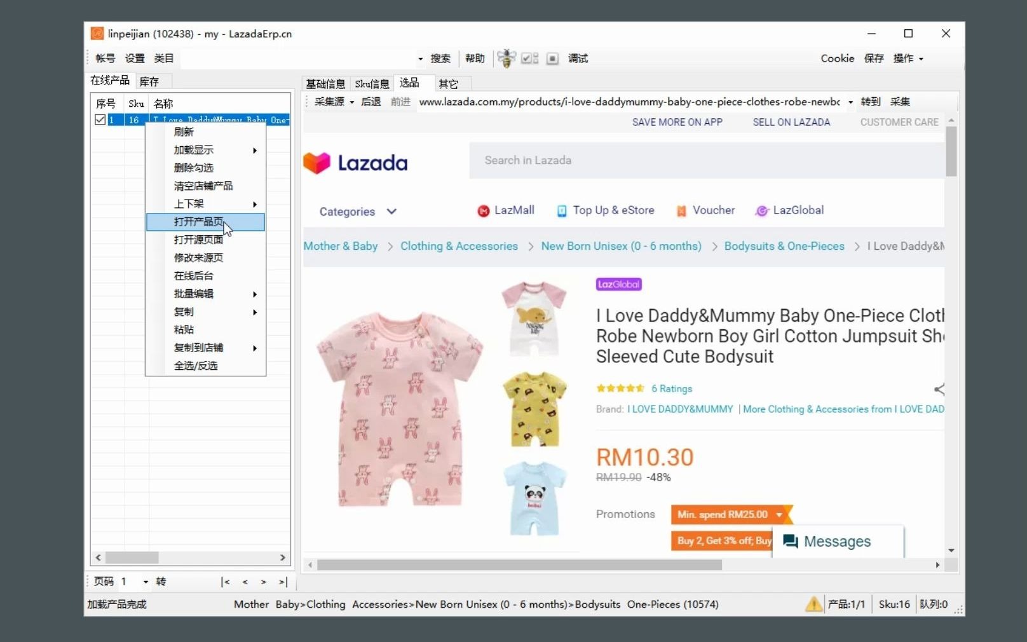Expand the 批量编辑 submenu
1027x642 pixels.
click(x=206, y=294)
